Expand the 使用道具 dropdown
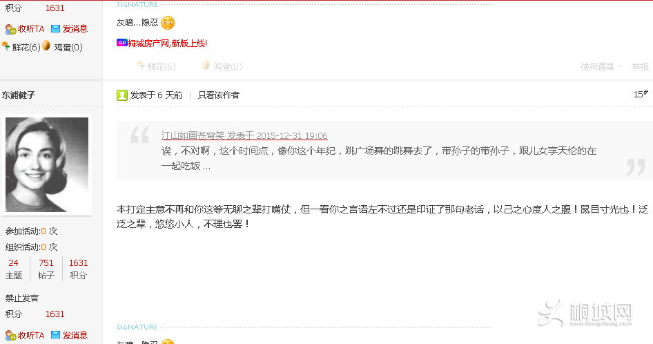This screenshot has width=653, height=344. (x=601, y=67)
